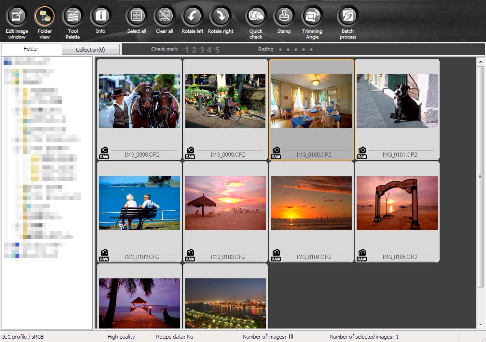
Task: Select the black dog photo thumbnail
Action: pyautogui.click(x=397, y=101)
